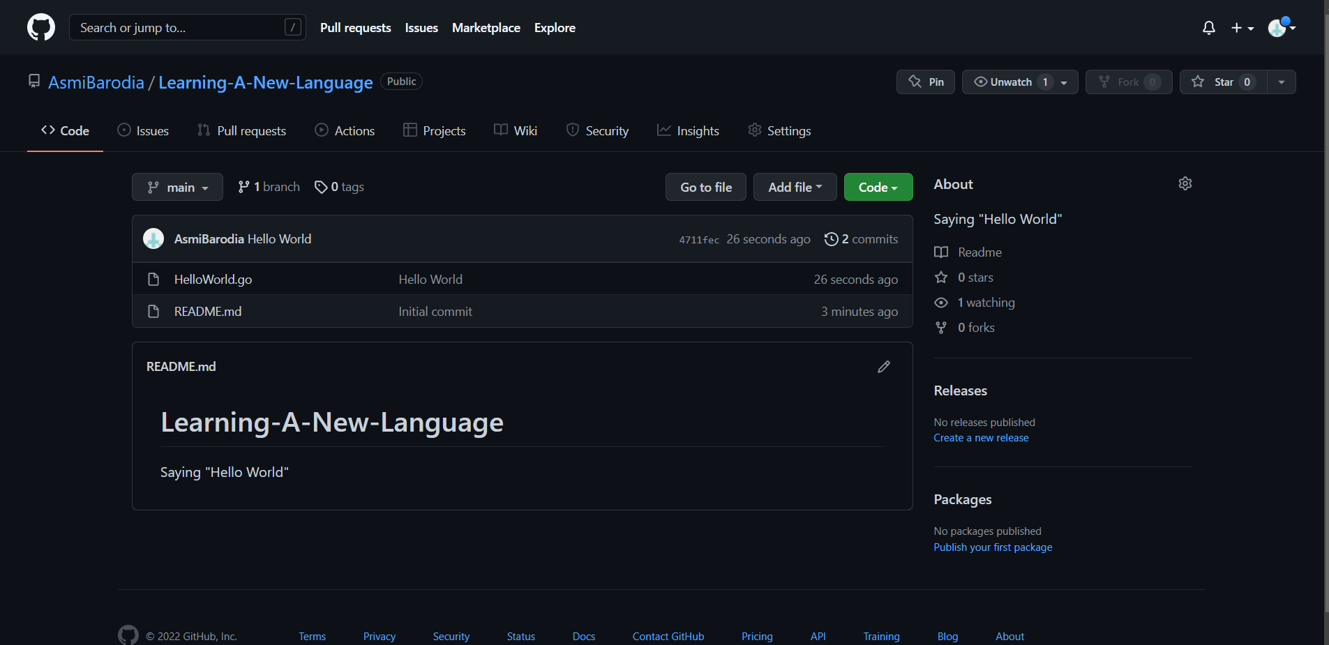Open Explore from top navigation
The height and width of the screenshot is (645, 1329).
(555, 28)
